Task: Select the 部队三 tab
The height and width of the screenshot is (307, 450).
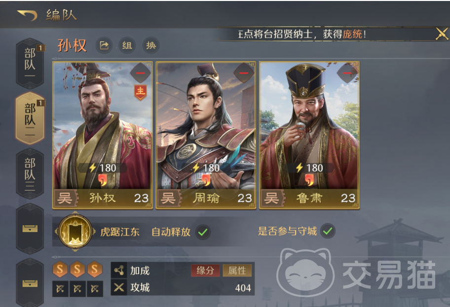Action: [x=30, y=174]
